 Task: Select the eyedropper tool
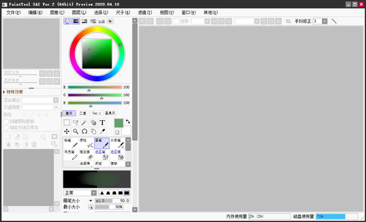click(102, 131)
